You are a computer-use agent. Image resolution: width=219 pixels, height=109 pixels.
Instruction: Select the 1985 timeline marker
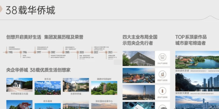(7, 52)
